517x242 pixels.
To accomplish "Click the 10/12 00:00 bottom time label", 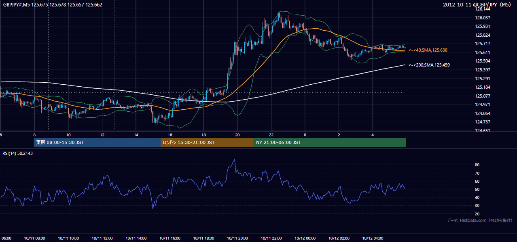I will pos(305,238).
